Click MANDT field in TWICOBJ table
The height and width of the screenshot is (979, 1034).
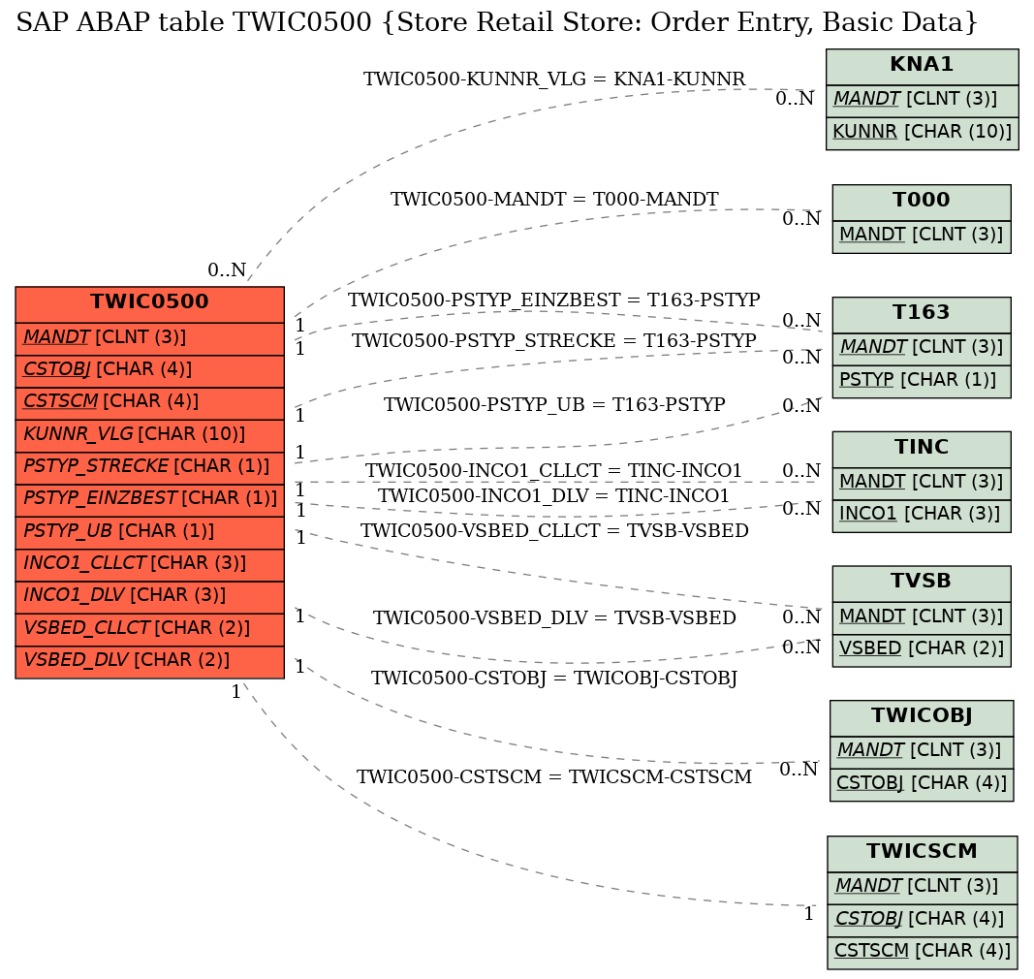[922, 751]
